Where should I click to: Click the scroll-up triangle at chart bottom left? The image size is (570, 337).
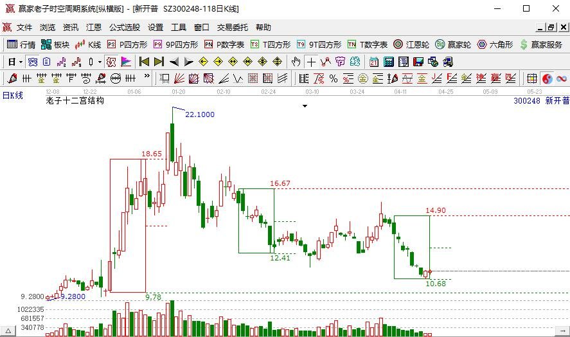tap(8, 331)
